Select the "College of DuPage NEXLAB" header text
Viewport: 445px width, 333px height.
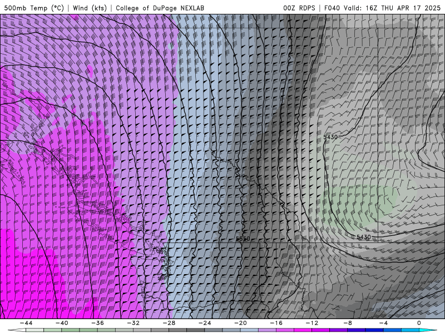tap(160, 8)
